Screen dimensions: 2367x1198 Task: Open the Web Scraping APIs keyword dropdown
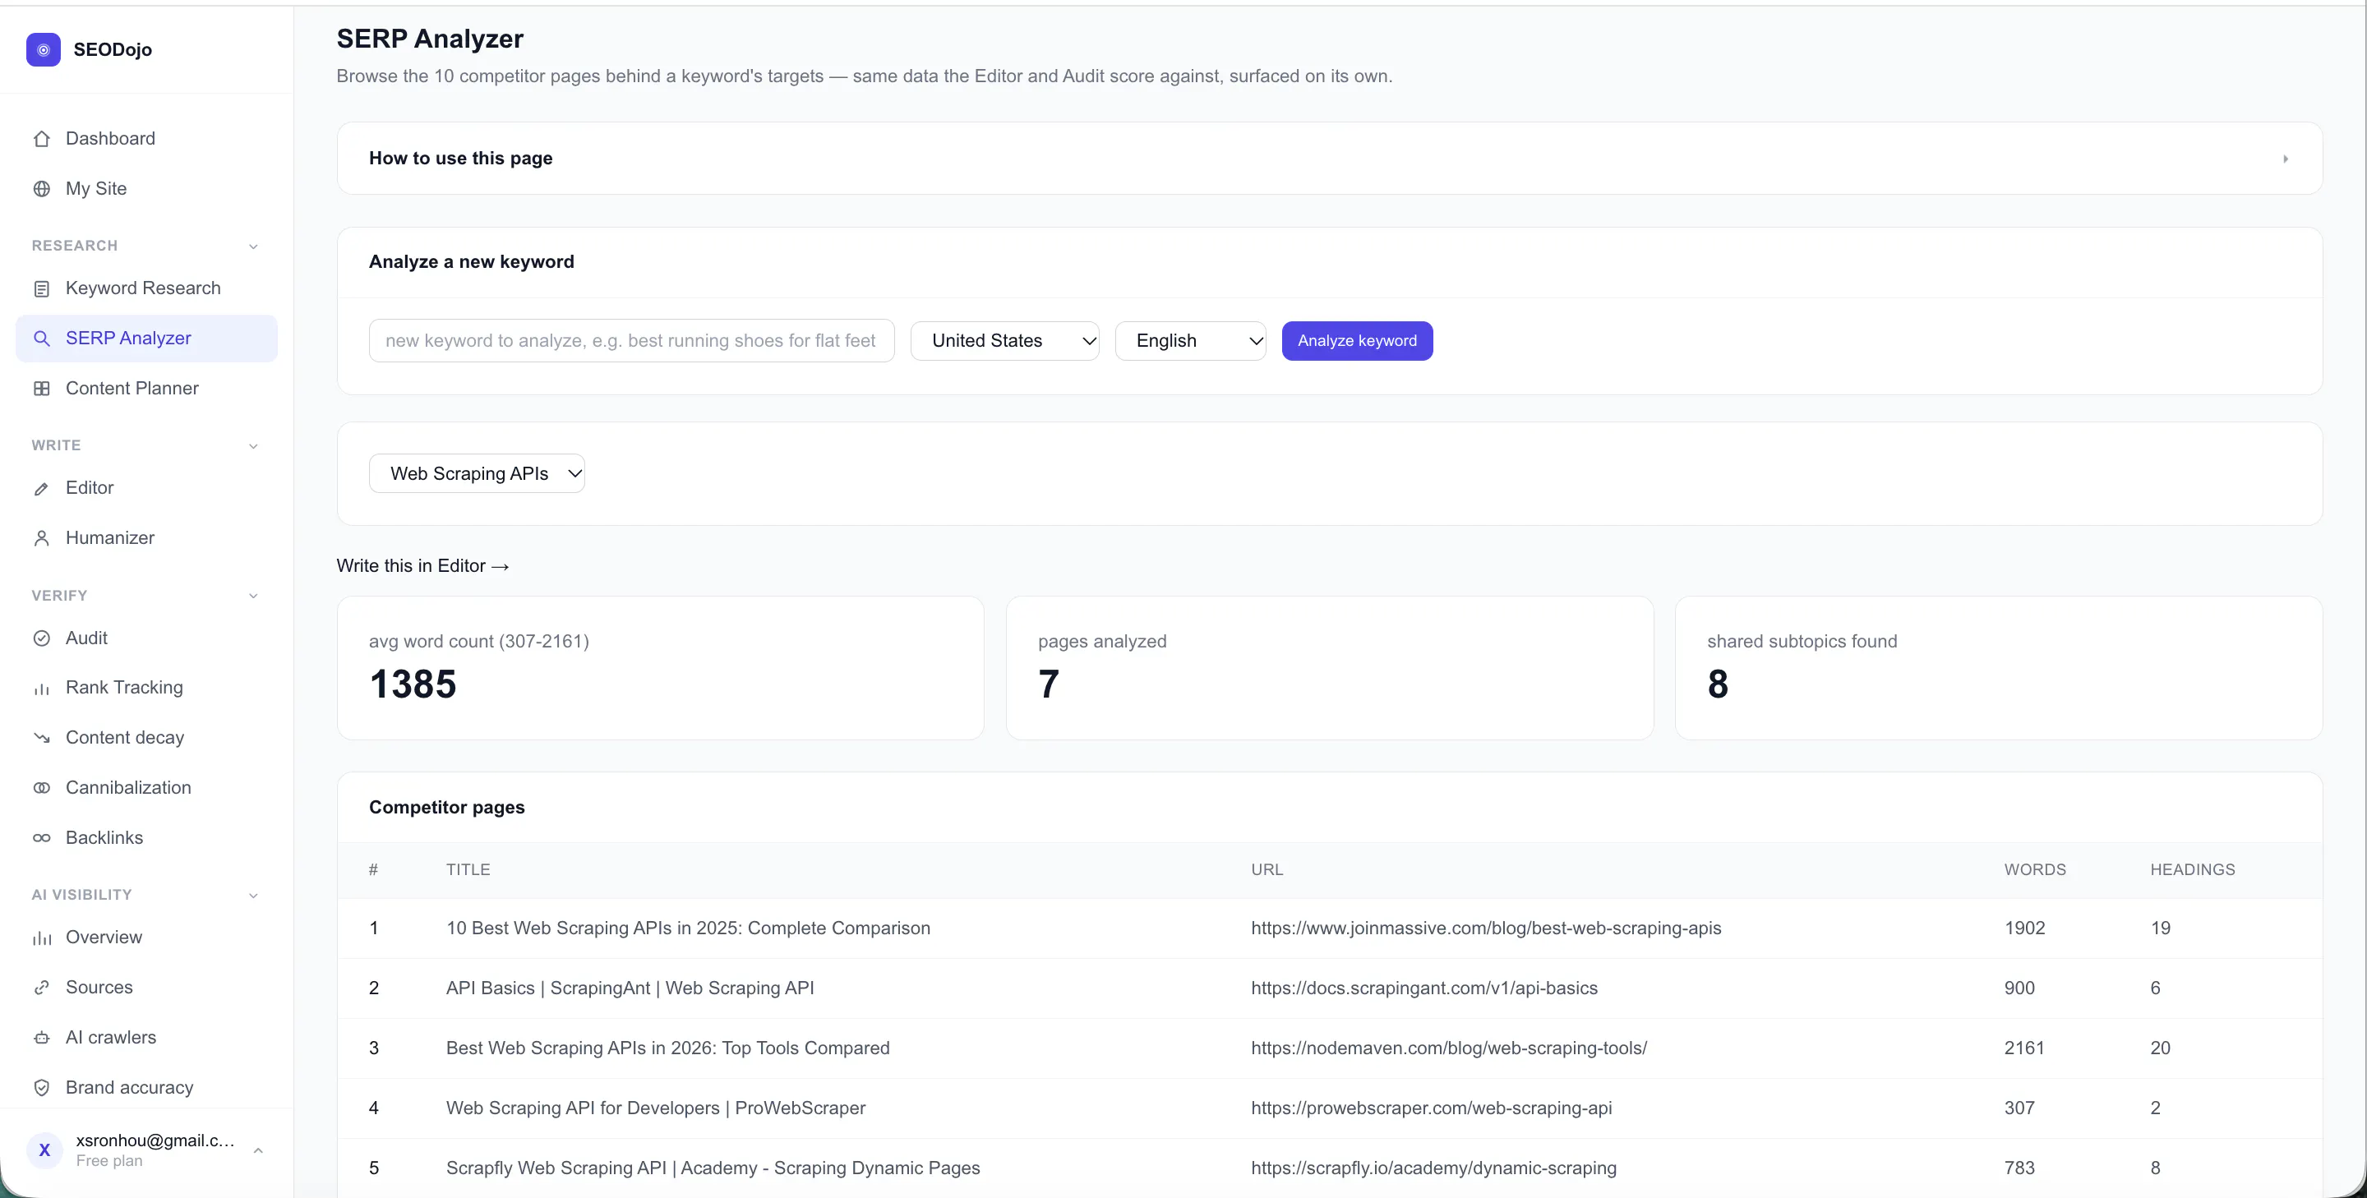pos(477,473)
